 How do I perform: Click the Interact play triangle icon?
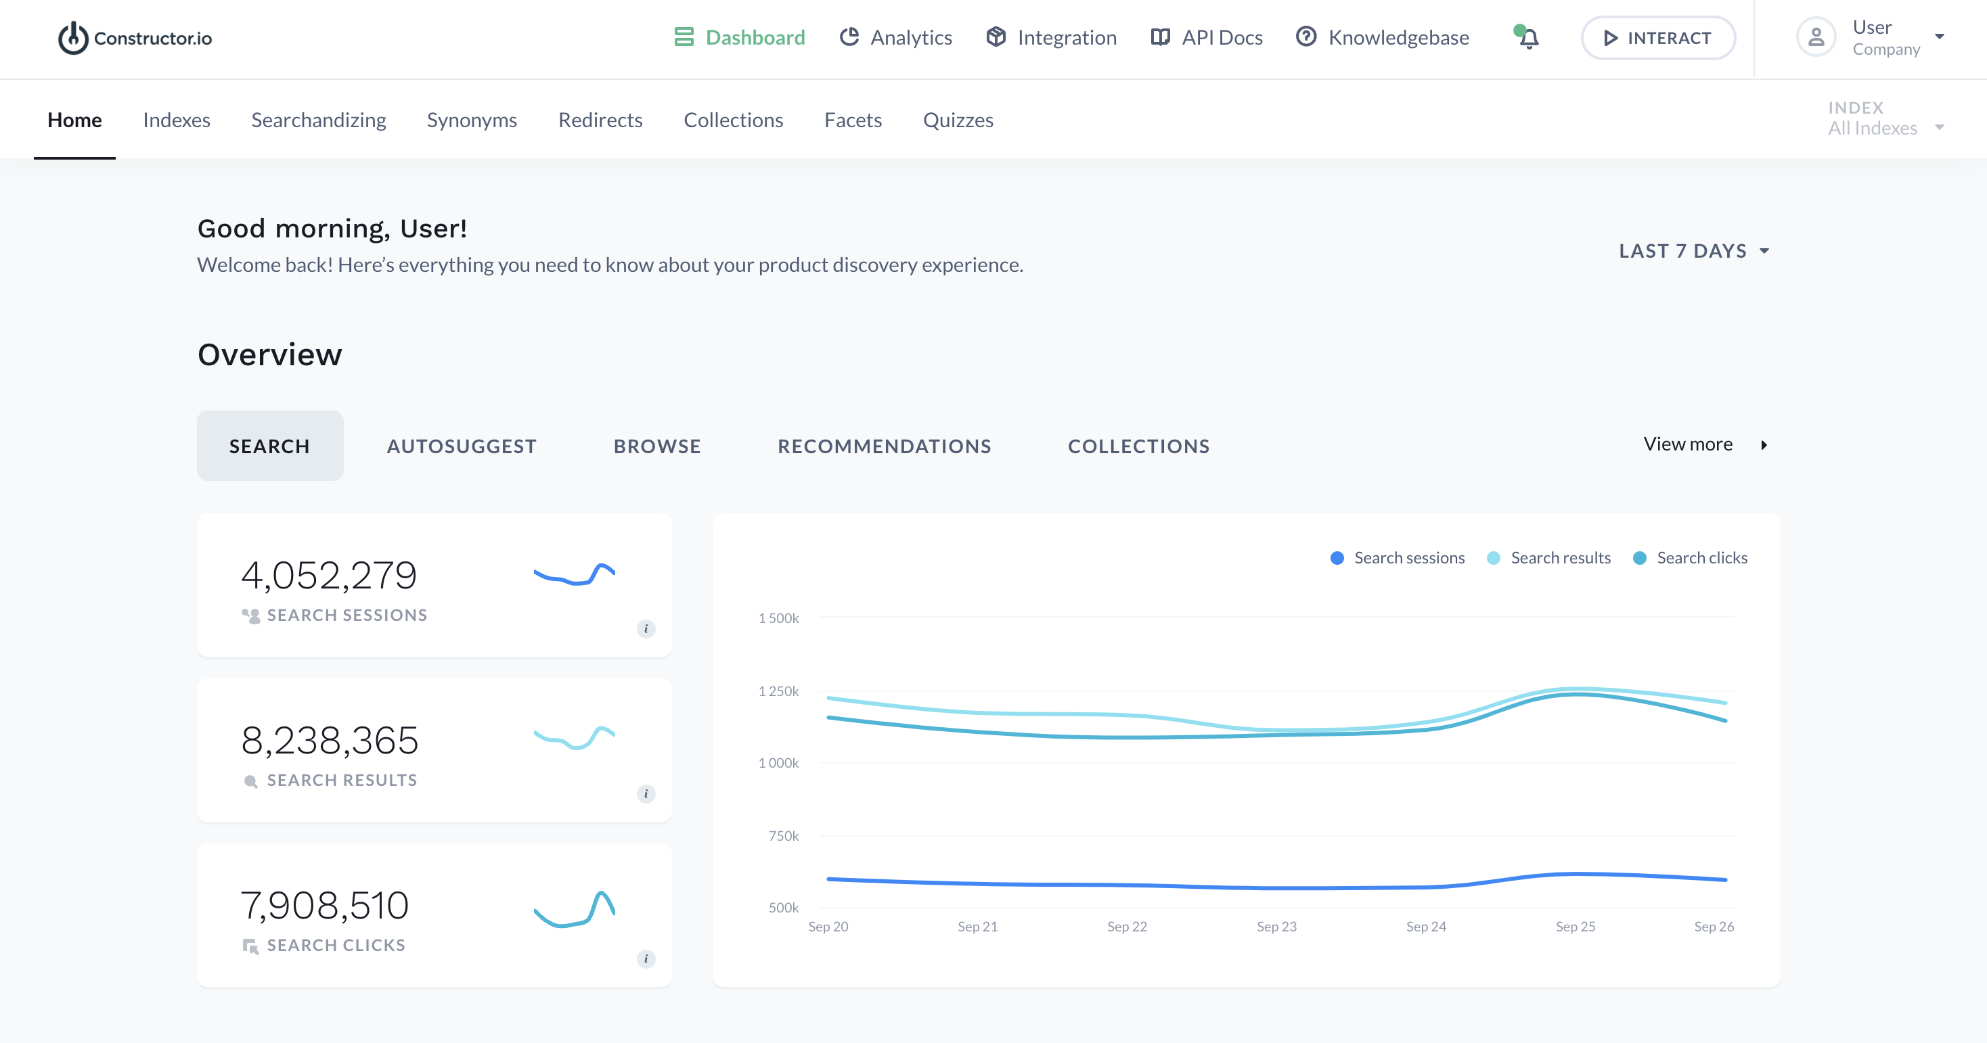point(1611,38)
